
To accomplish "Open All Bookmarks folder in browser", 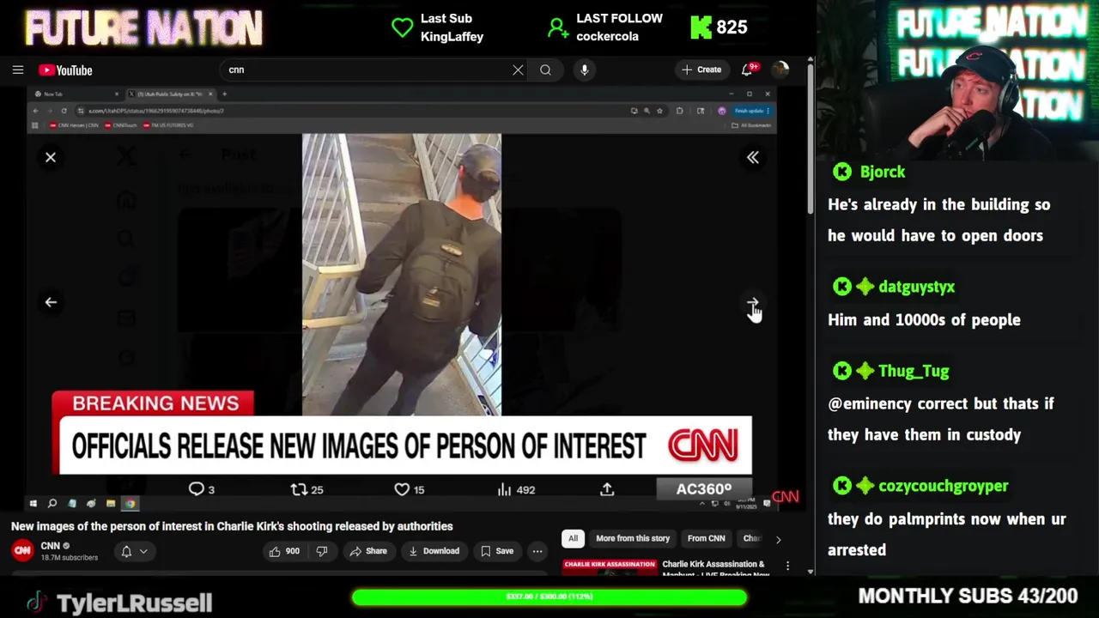I will point(751,125).
